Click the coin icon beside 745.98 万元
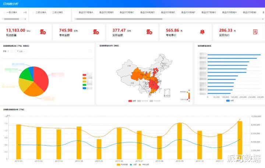This screenshot has height=168, width=265. (96, 32)
